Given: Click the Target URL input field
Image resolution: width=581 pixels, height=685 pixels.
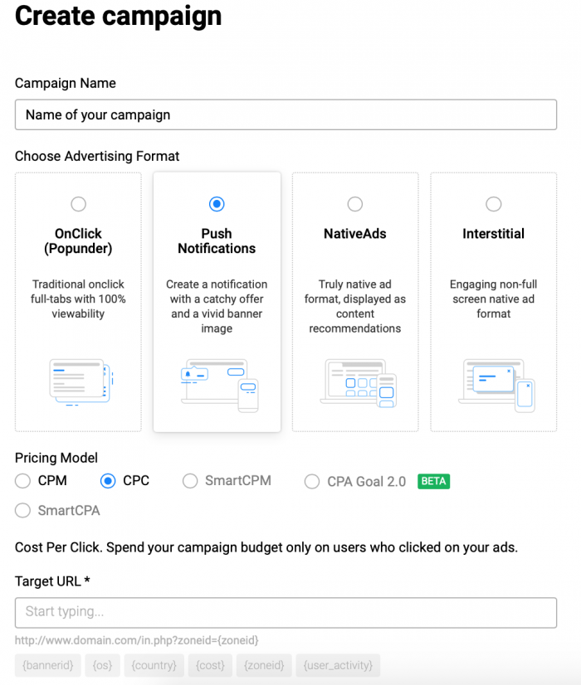Looking at the screenshot, I should click(286, 613).
